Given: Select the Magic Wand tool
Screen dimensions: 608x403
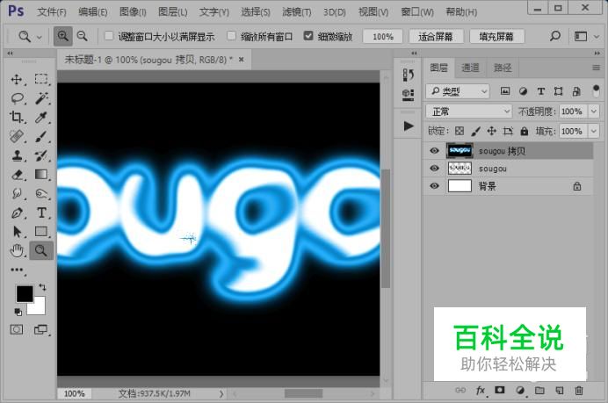Looking at the screenshot, I should tap(41, 98).
